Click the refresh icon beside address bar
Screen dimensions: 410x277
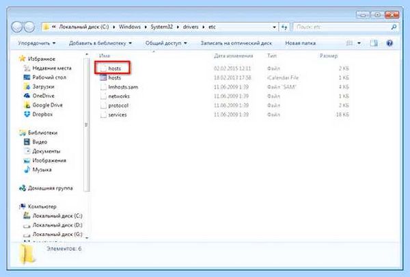pyautogui.click(x=284, y=27)
